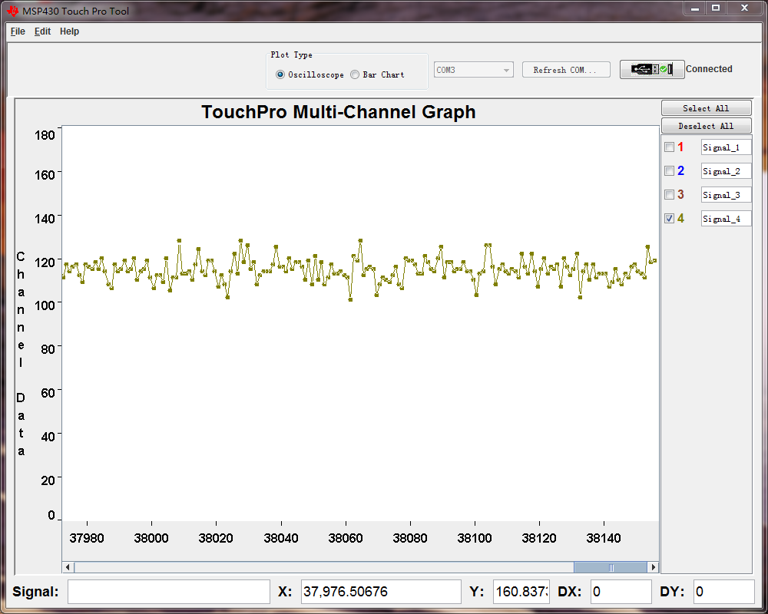The width and height of the screenshot is (768, 614).
Task: Click the left arrow of horizontal scrollbar
Action: click(68, 567)
